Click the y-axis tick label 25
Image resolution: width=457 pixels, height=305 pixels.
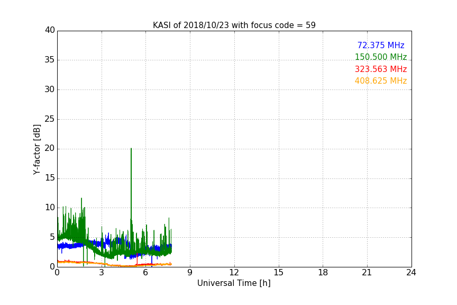pos(50,119)
